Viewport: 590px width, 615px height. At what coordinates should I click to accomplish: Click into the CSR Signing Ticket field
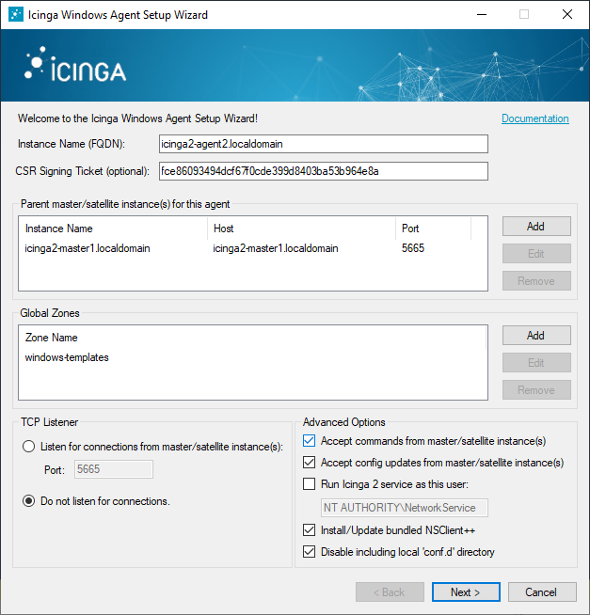(x=324, y=171)
